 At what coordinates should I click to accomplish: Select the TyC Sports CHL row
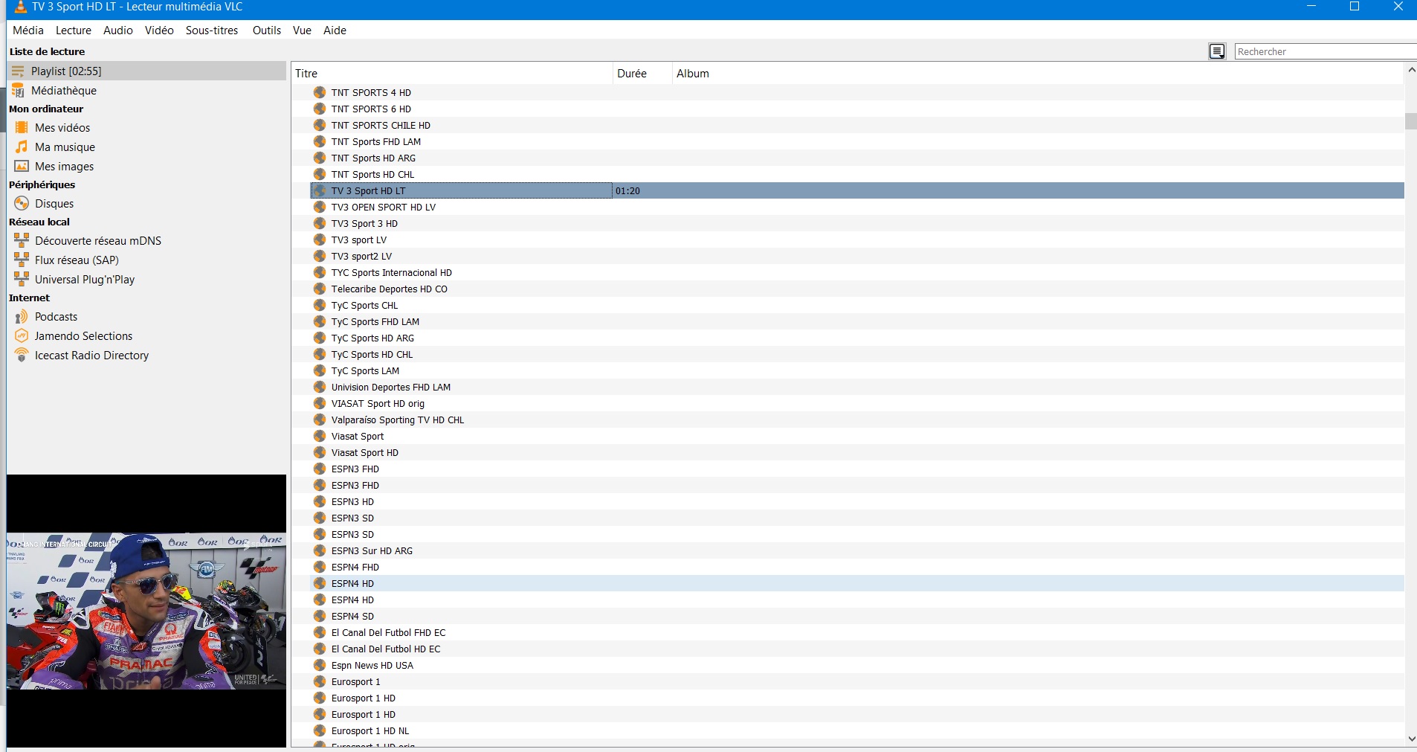[857, 305]
